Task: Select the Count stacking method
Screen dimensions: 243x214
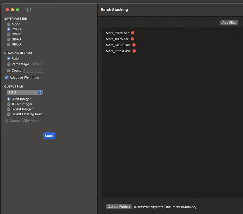Action: pos(9,71)
